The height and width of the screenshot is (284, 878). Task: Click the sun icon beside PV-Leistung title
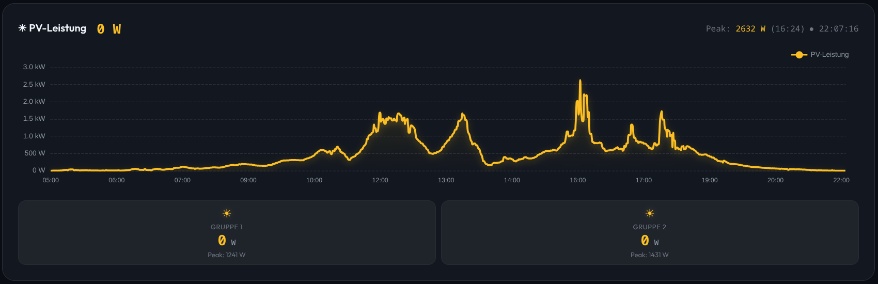click(22, 28)
